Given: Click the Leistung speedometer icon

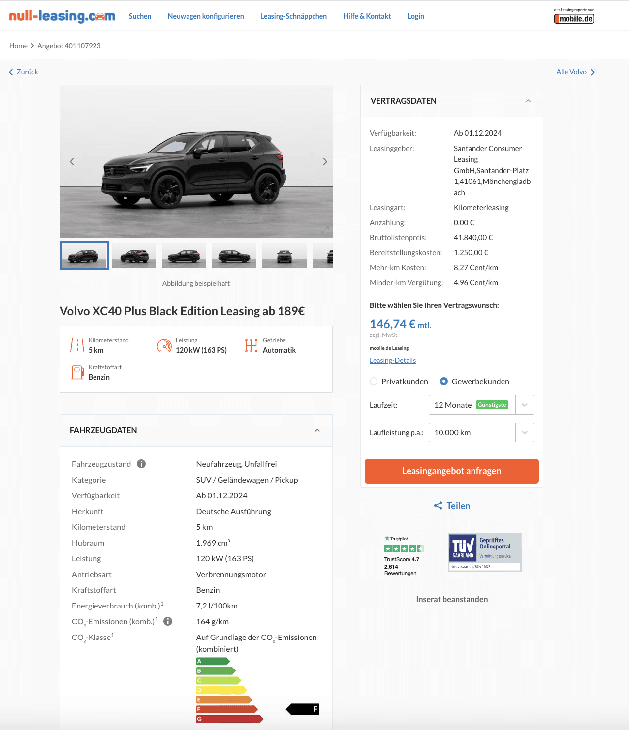Looking at the screenshot, I should [x=164, y=345].
